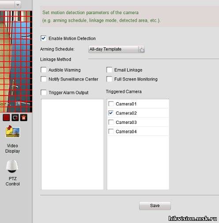The height and width of the screenshot is (223, 219).
Task: Select the set-full-area icon below the preview
Action: click(x=15, y=118)
